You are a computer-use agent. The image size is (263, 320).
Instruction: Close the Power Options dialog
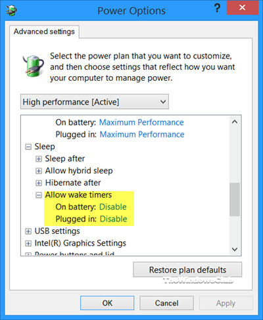(243, 8)
